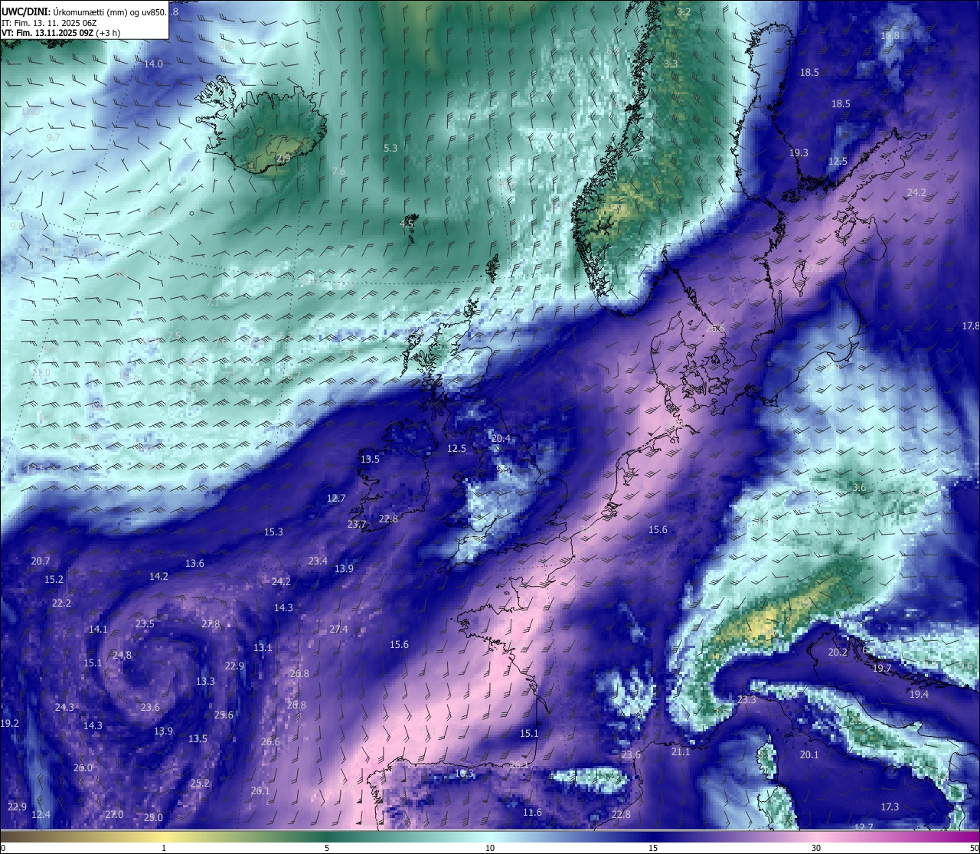Viewport: 980px width, 854px height.
Task: Click the 24.3 value on the map
Action: click(x=64, y=708)
